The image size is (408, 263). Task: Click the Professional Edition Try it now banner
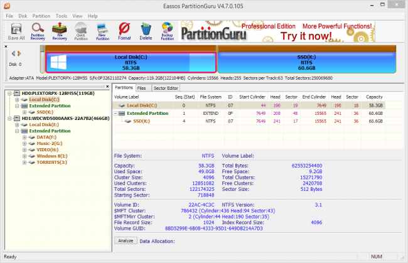[277, 32]
